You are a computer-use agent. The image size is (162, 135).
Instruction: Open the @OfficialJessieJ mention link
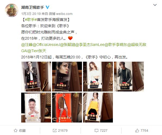tap(46, 45)
